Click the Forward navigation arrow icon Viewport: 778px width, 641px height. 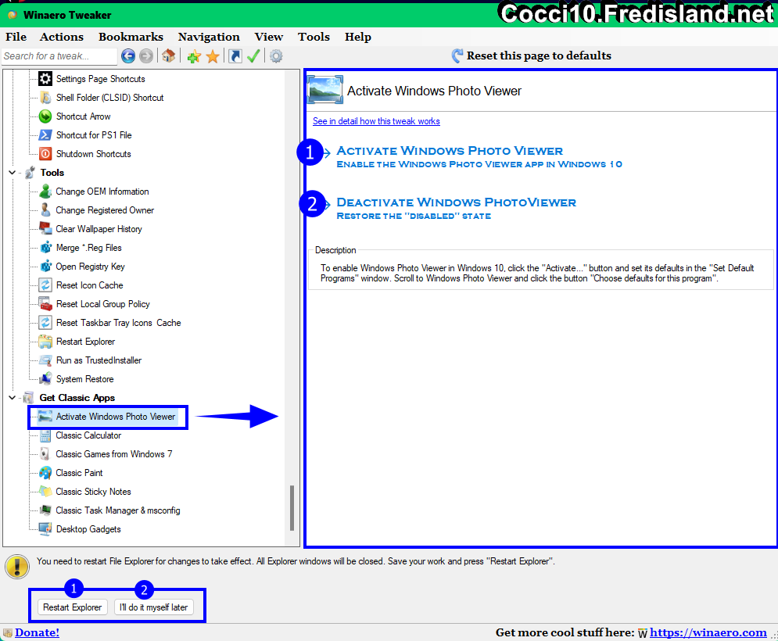[146, 56]
